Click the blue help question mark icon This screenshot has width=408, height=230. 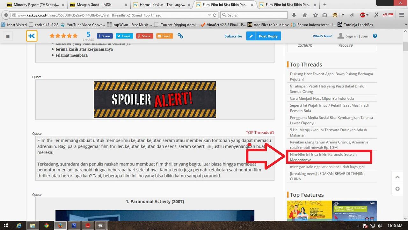(375, 36)
